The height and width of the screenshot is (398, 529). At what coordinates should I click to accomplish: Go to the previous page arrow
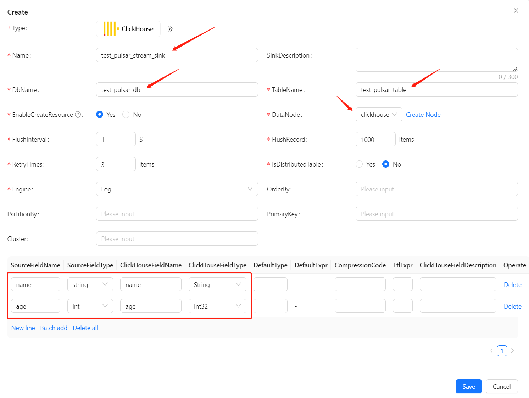(x=491, y=351)
